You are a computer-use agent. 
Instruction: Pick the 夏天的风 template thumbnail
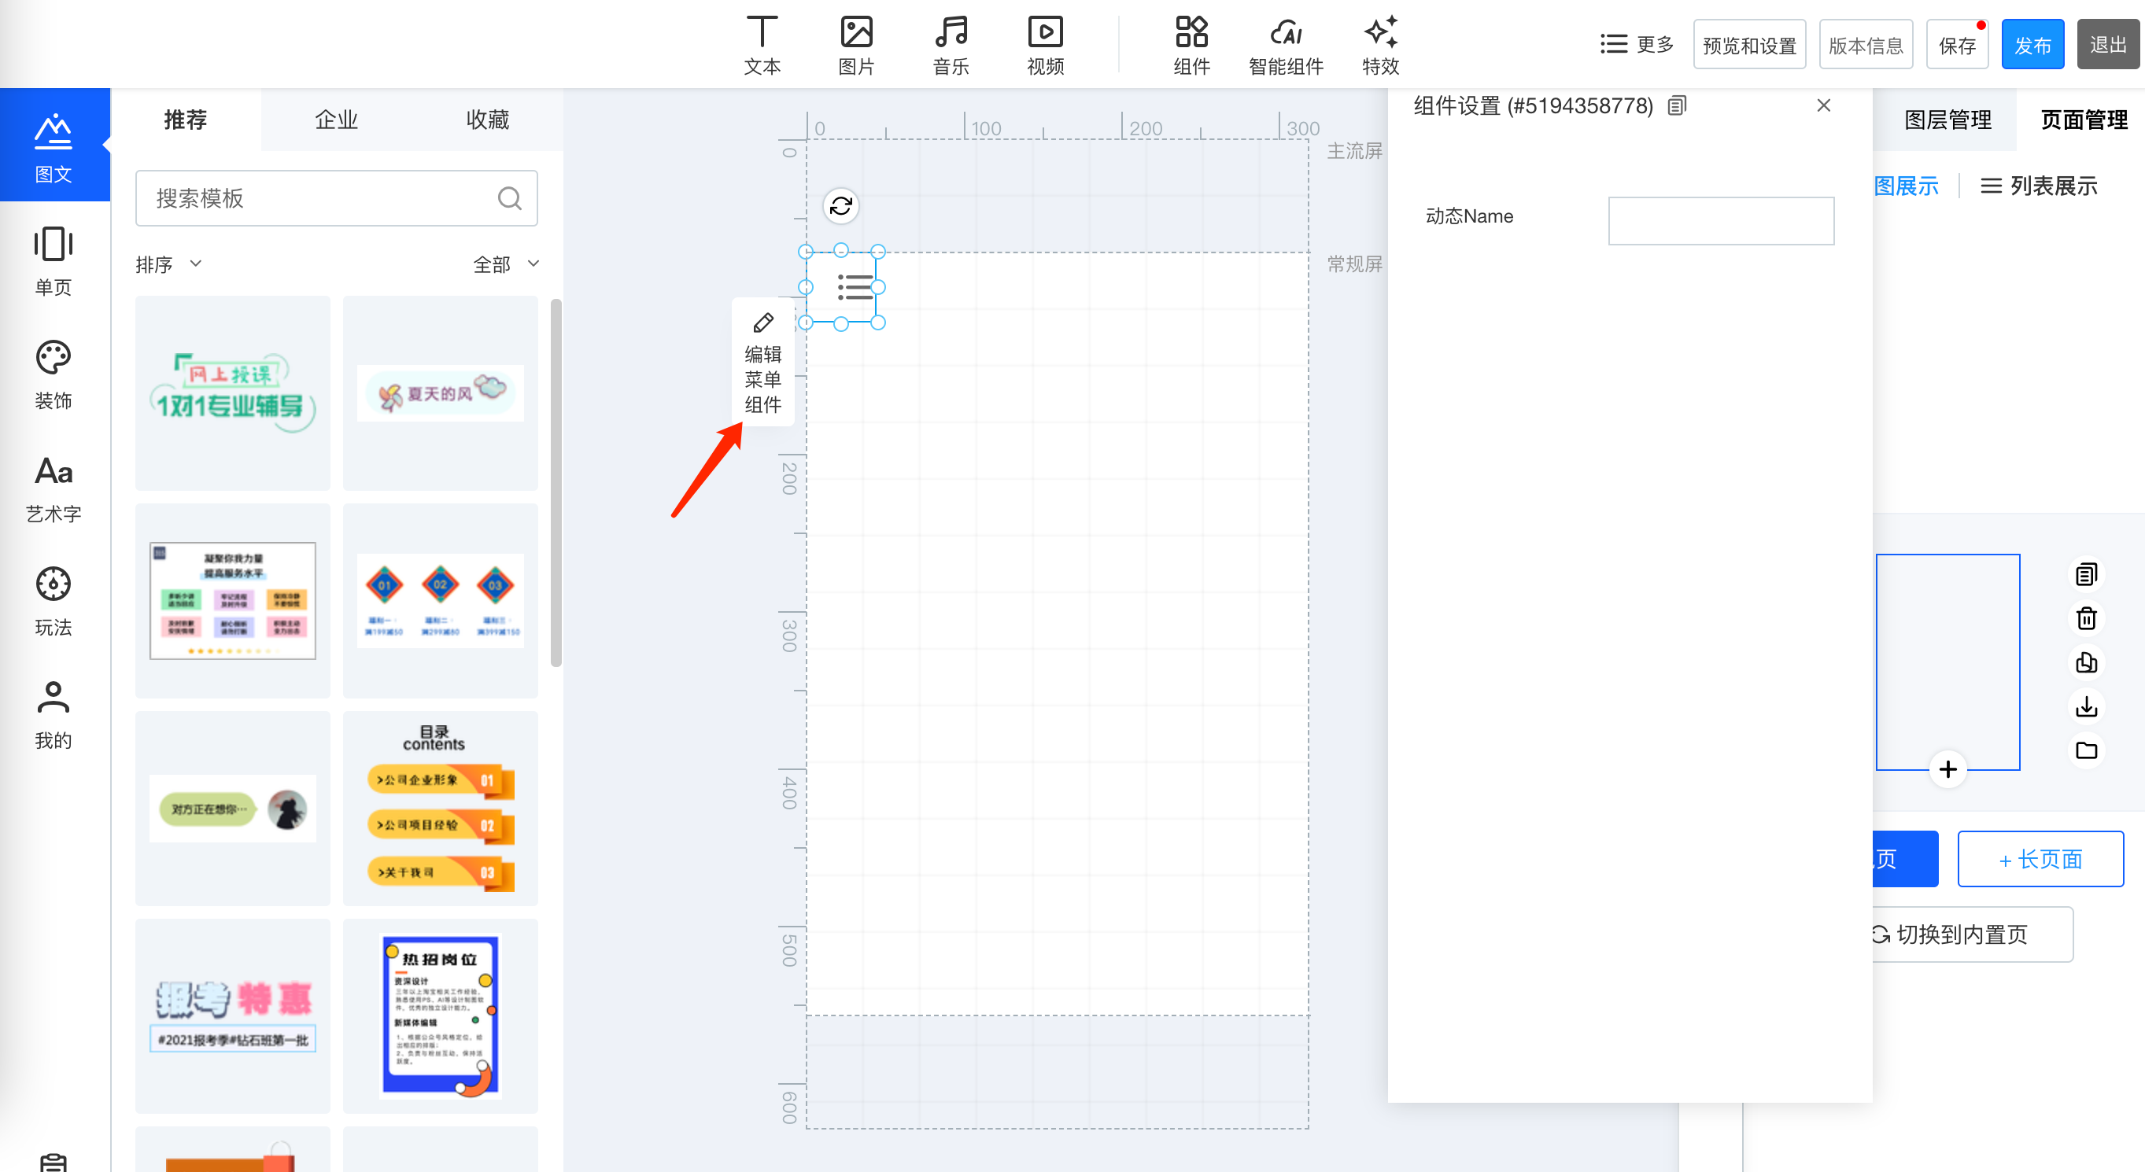441,393
